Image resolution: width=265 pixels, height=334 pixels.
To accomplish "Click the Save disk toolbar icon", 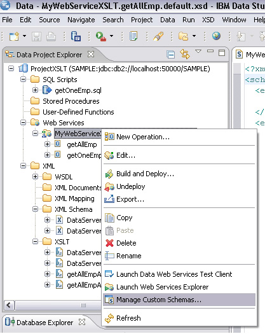I will click(x=36, y=36).
